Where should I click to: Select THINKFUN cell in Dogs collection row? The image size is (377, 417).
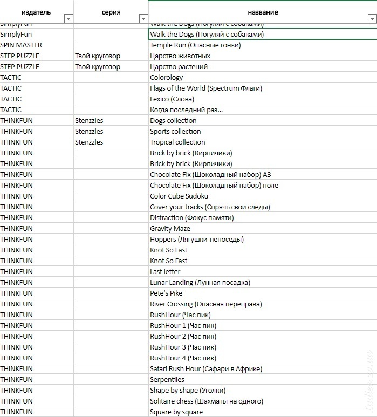(x=37, y=120)
